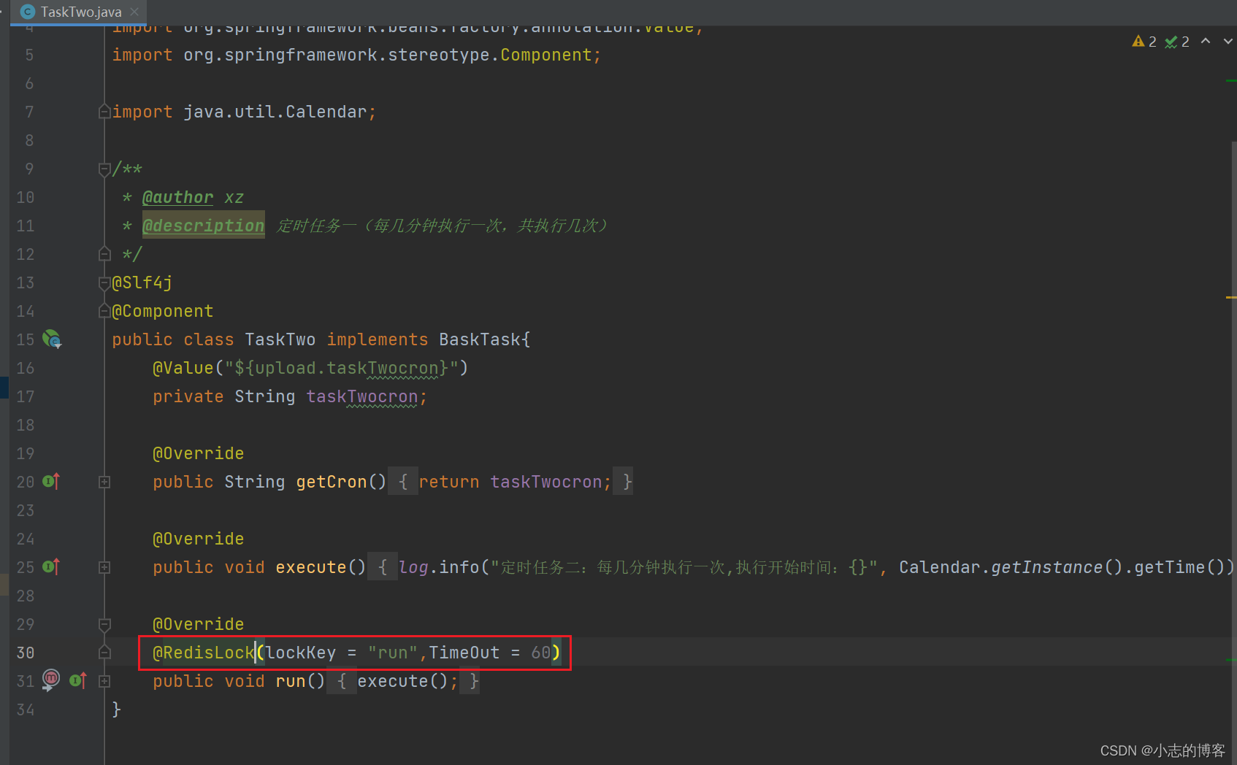Click the Calendar.getInstance() call
This screenshot has width=1237, height=765.
click(x=1011, y=567)
